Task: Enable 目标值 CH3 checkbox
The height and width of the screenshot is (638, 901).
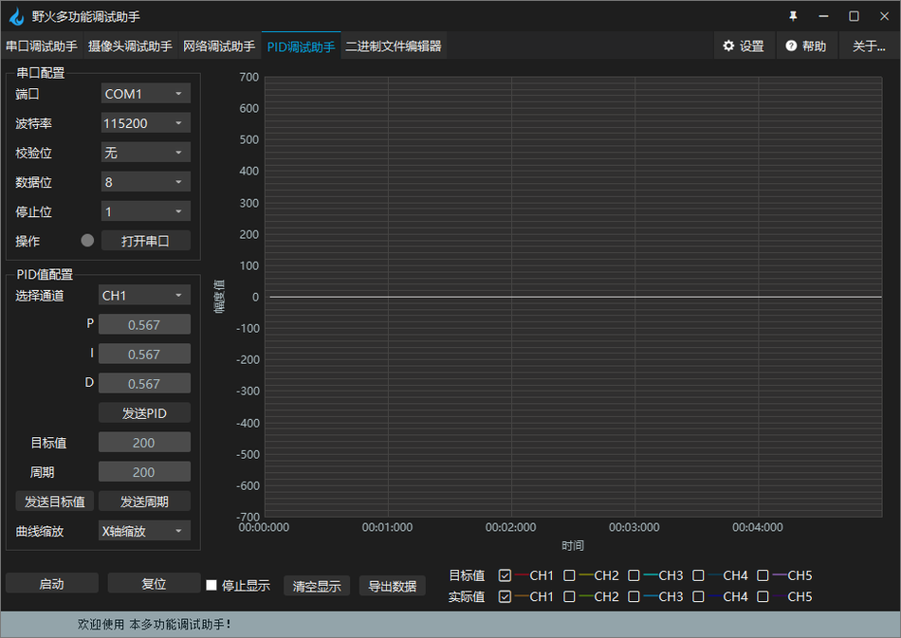Action: click(x=634, y=575)
